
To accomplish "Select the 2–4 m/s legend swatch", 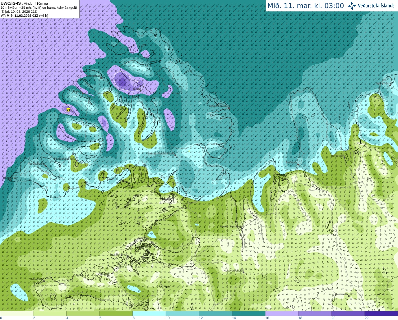I will [50, 313].
